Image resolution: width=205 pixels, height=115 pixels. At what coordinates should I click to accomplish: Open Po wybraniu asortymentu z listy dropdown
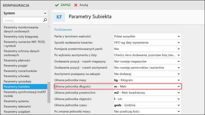147,55
